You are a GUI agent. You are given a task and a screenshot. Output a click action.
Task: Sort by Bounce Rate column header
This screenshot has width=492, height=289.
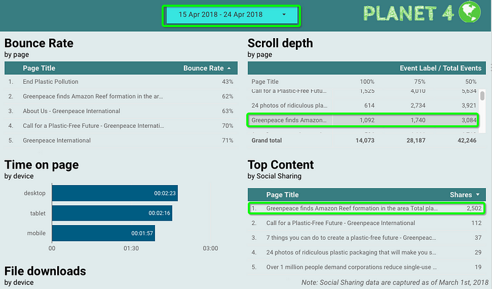pyautogui.click(x=204, y=68)
